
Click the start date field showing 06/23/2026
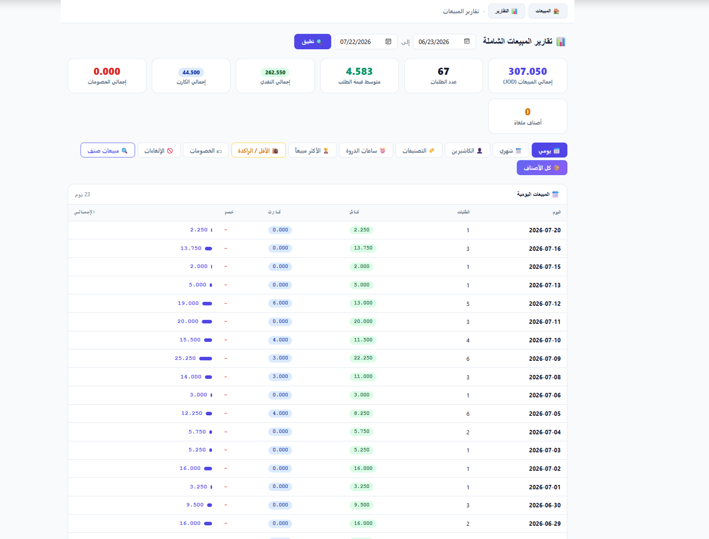pyautogui.click(x=444, y=42)
